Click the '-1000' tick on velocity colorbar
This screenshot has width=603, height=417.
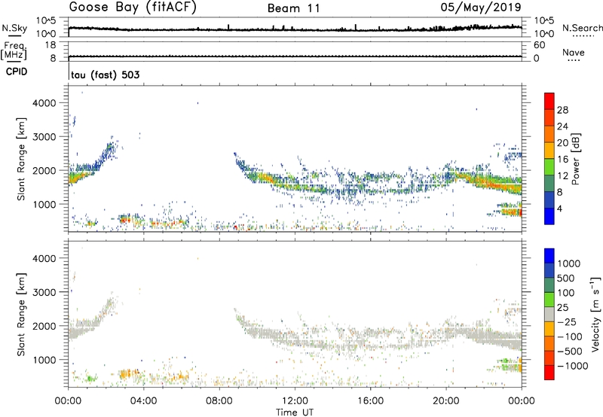click(573, 366)
